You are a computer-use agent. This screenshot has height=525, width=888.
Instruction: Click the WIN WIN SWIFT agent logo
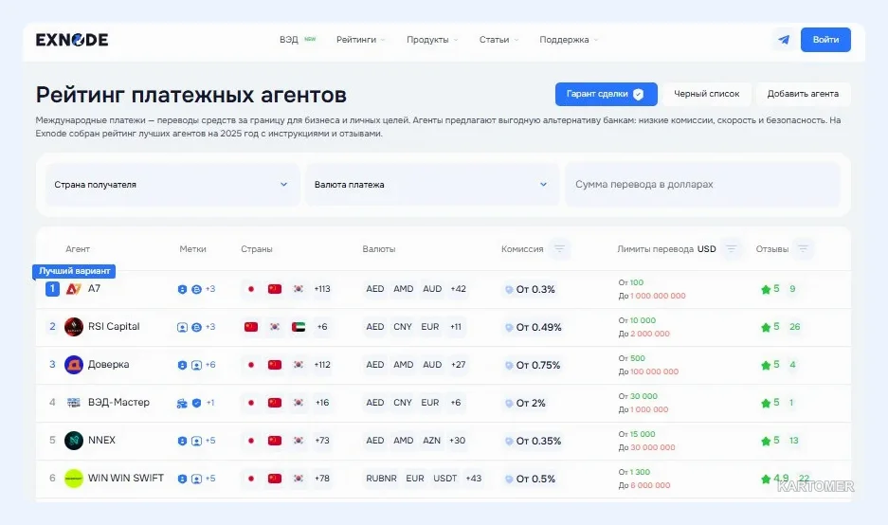point(74,478)
